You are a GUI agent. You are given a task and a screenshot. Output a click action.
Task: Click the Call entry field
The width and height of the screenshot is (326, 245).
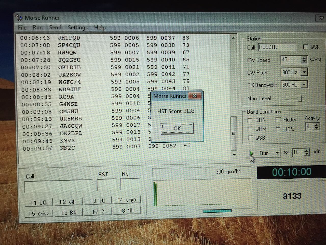[x=58, y=187]
